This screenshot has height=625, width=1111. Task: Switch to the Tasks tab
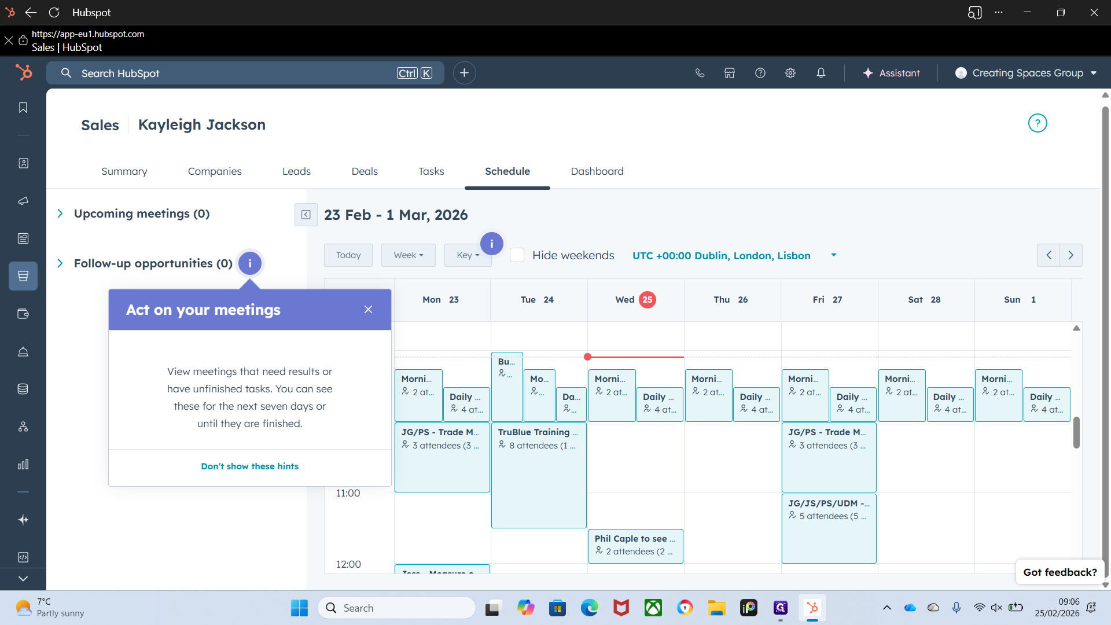(x=432, y=171)
